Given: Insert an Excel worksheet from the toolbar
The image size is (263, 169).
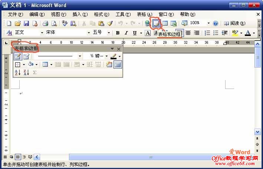Looking at the screenshot, I should [174, 23].
